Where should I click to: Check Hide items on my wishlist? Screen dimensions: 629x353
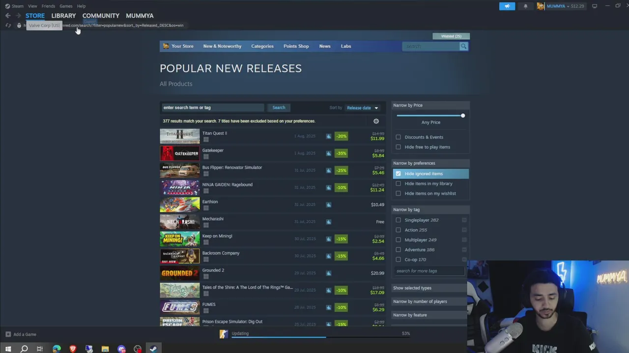coord(398,193)
